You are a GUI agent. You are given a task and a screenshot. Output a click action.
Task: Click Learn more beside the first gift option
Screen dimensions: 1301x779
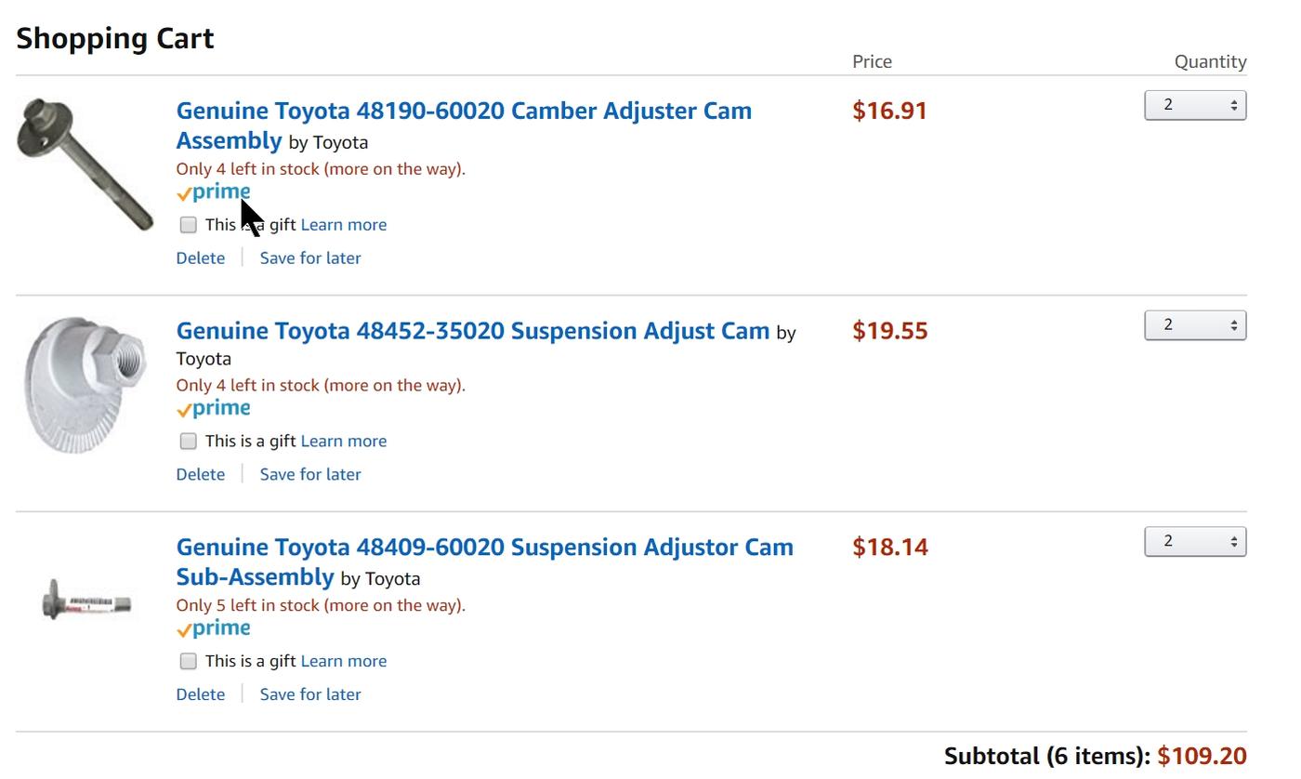pyautogui.click(x=344, y=225)
